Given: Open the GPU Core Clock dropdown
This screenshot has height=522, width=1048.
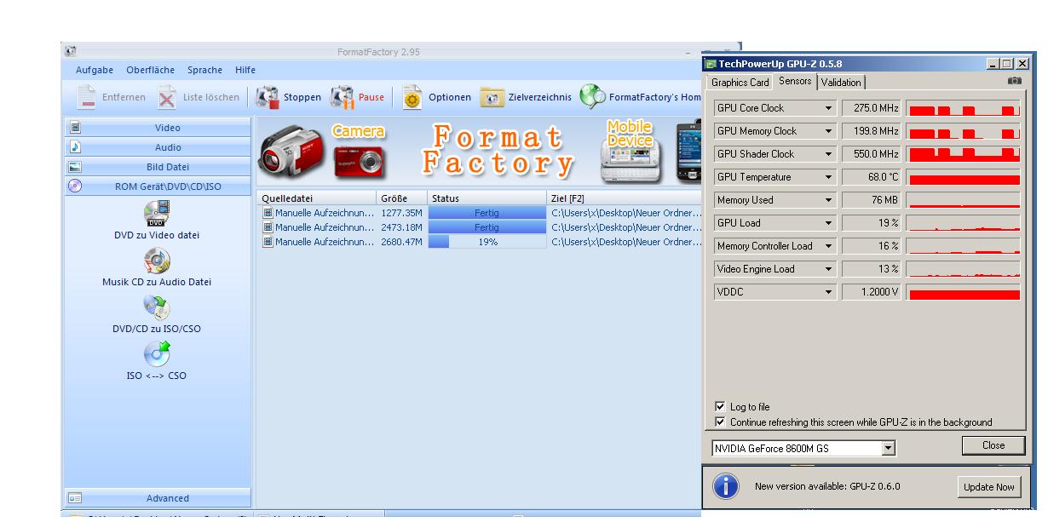Looking at the screenshot, I should (828, 108).
